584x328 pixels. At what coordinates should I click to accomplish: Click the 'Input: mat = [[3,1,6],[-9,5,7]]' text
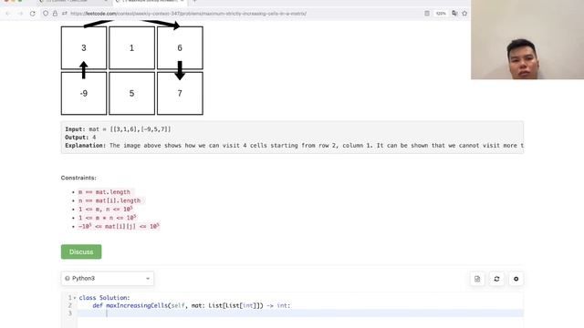118,129
